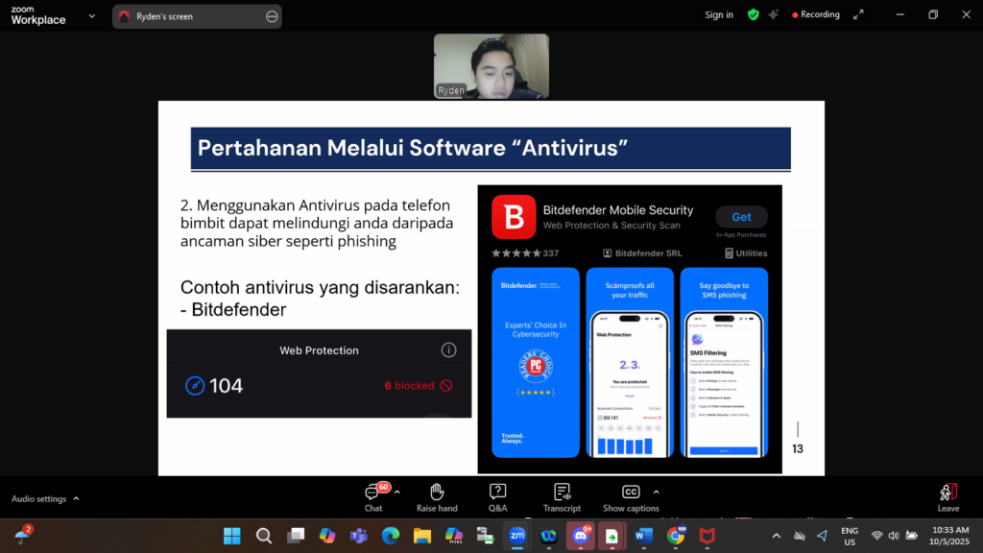Show captions with the CC button
This screenshot has width=983, height=553.
point(631,498)
